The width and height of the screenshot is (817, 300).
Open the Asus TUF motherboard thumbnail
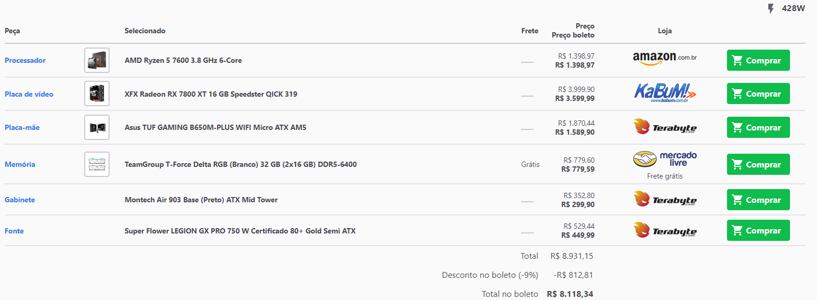(x=97, y=127)
